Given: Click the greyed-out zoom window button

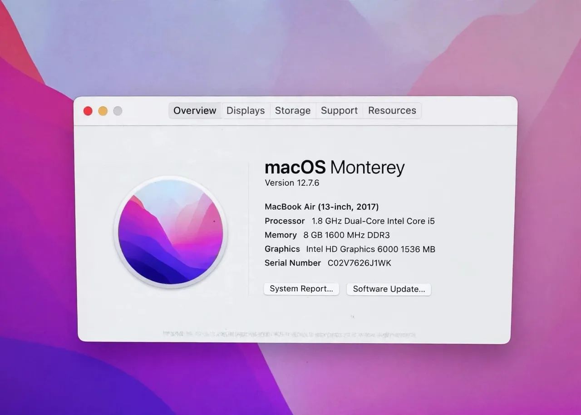Looking at the screenshot, I should [118, 111].
